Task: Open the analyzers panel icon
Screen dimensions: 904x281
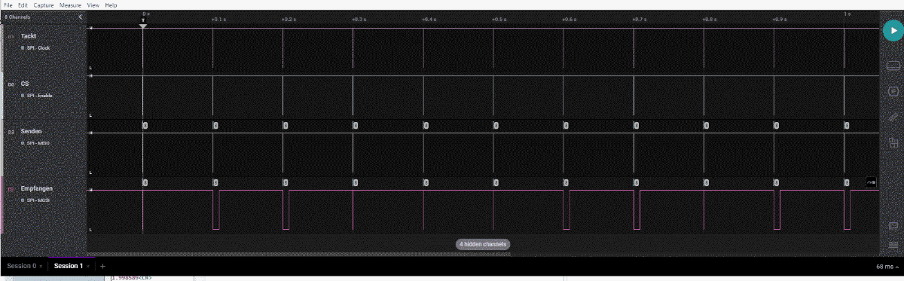Action: point(893,91)
